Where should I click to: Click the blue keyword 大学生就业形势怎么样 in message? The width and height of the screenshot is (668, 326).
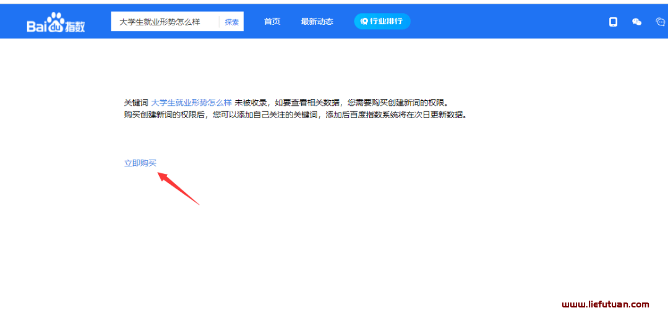[x=191, y=103]
